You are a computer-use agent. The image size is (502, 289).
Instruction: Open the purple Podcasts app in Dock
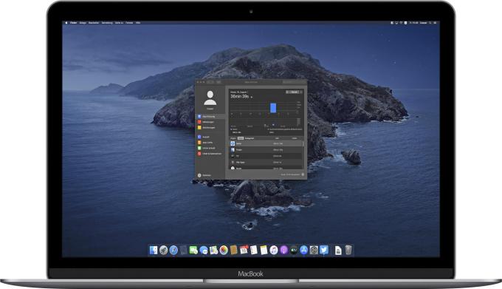[284, 250]
